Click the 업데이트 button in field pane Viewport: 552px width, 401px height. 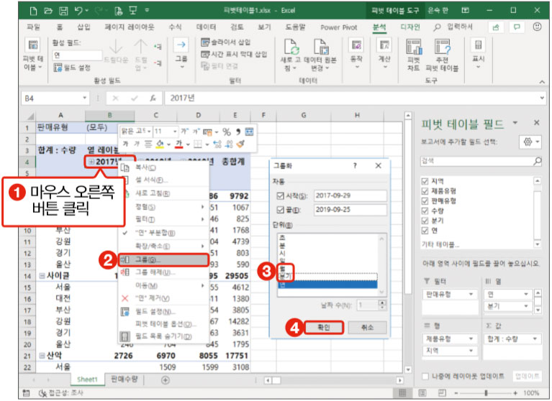(527, 376)
